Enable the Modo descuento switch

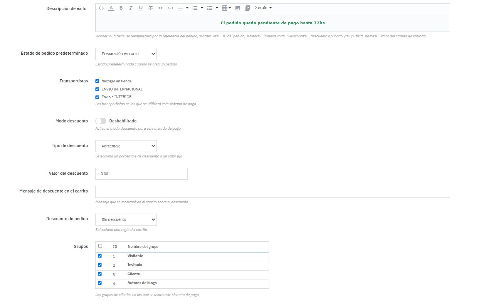pos(101,121)
